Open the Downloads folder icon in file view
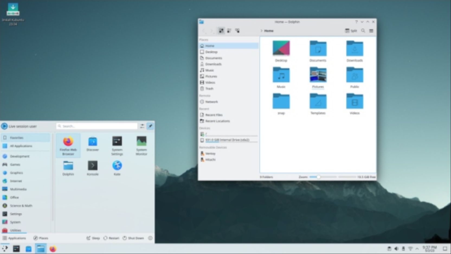This screenshot has height=254, width=451. [x=355, y=51]
